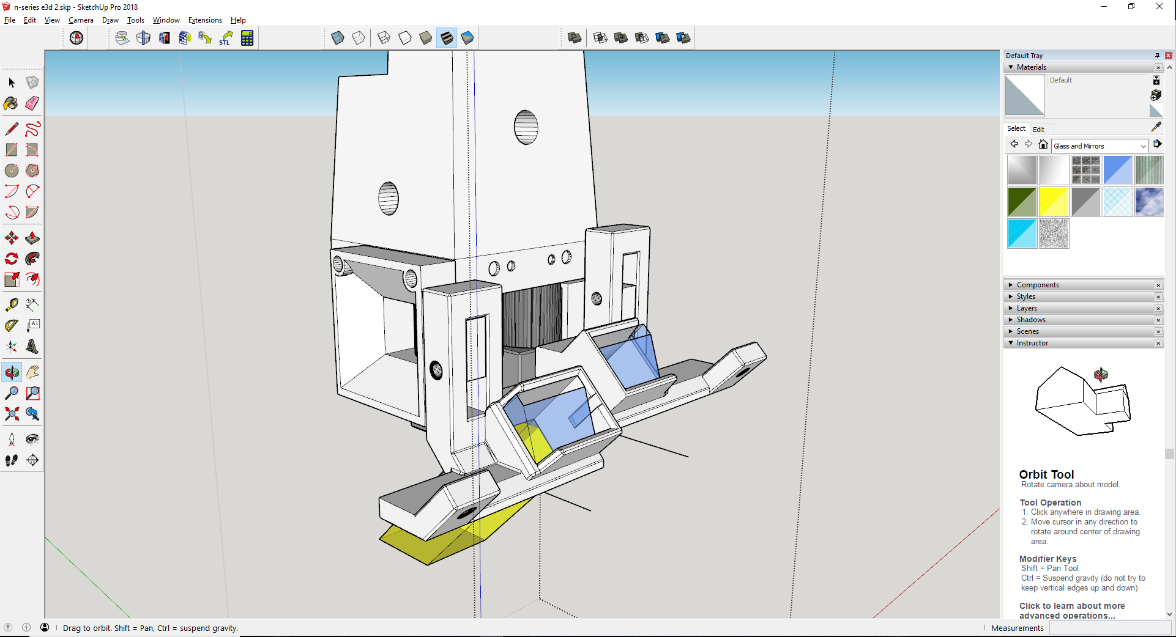The width and height of the screenshot is (1176, 637).
Task: Pick the Rotate tool
Action: coord(12,259)
